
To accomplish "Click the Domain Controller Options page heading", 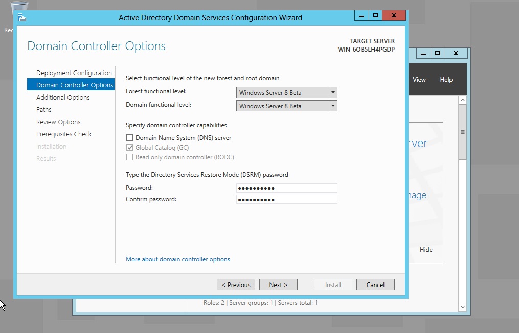I will [96, 46].
